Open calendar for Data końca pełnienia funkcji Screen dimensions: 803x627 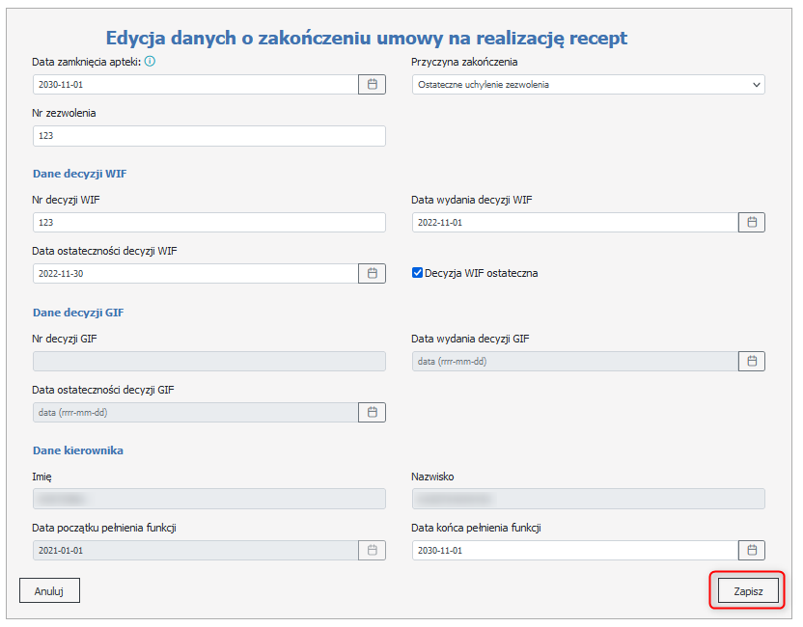click(x=752, y=551)
